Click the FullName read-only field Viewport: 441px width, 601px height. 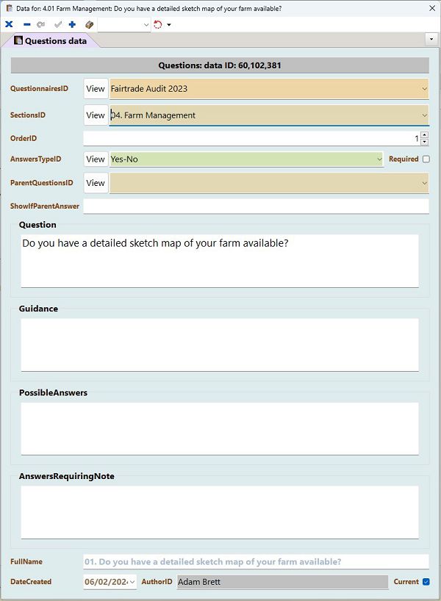[257, 561]
